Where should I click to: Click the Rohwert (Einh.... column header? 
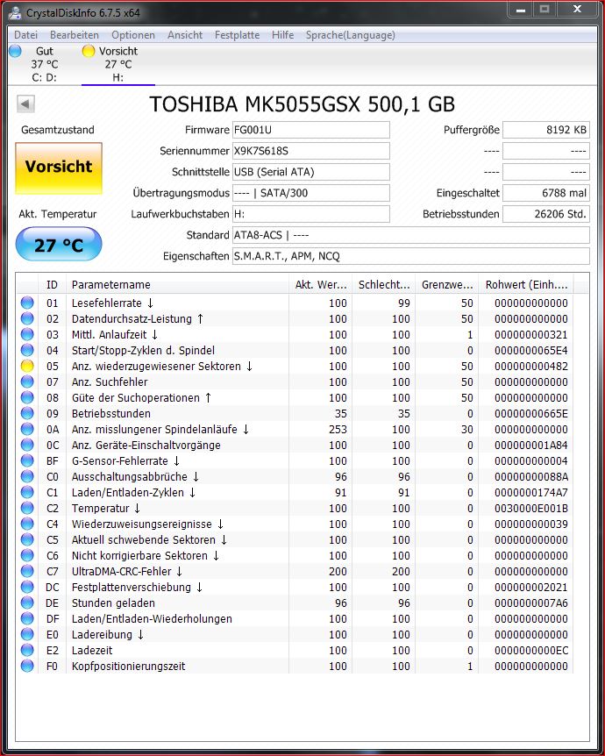[x=526, y=284]
